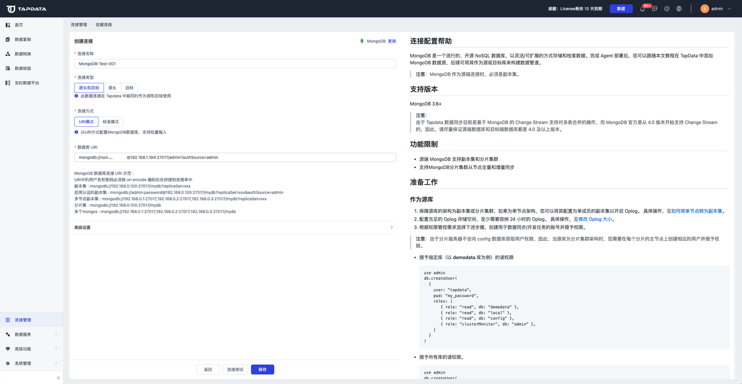Click the 返回 button

pyautogui.click(x=208, y=370)
